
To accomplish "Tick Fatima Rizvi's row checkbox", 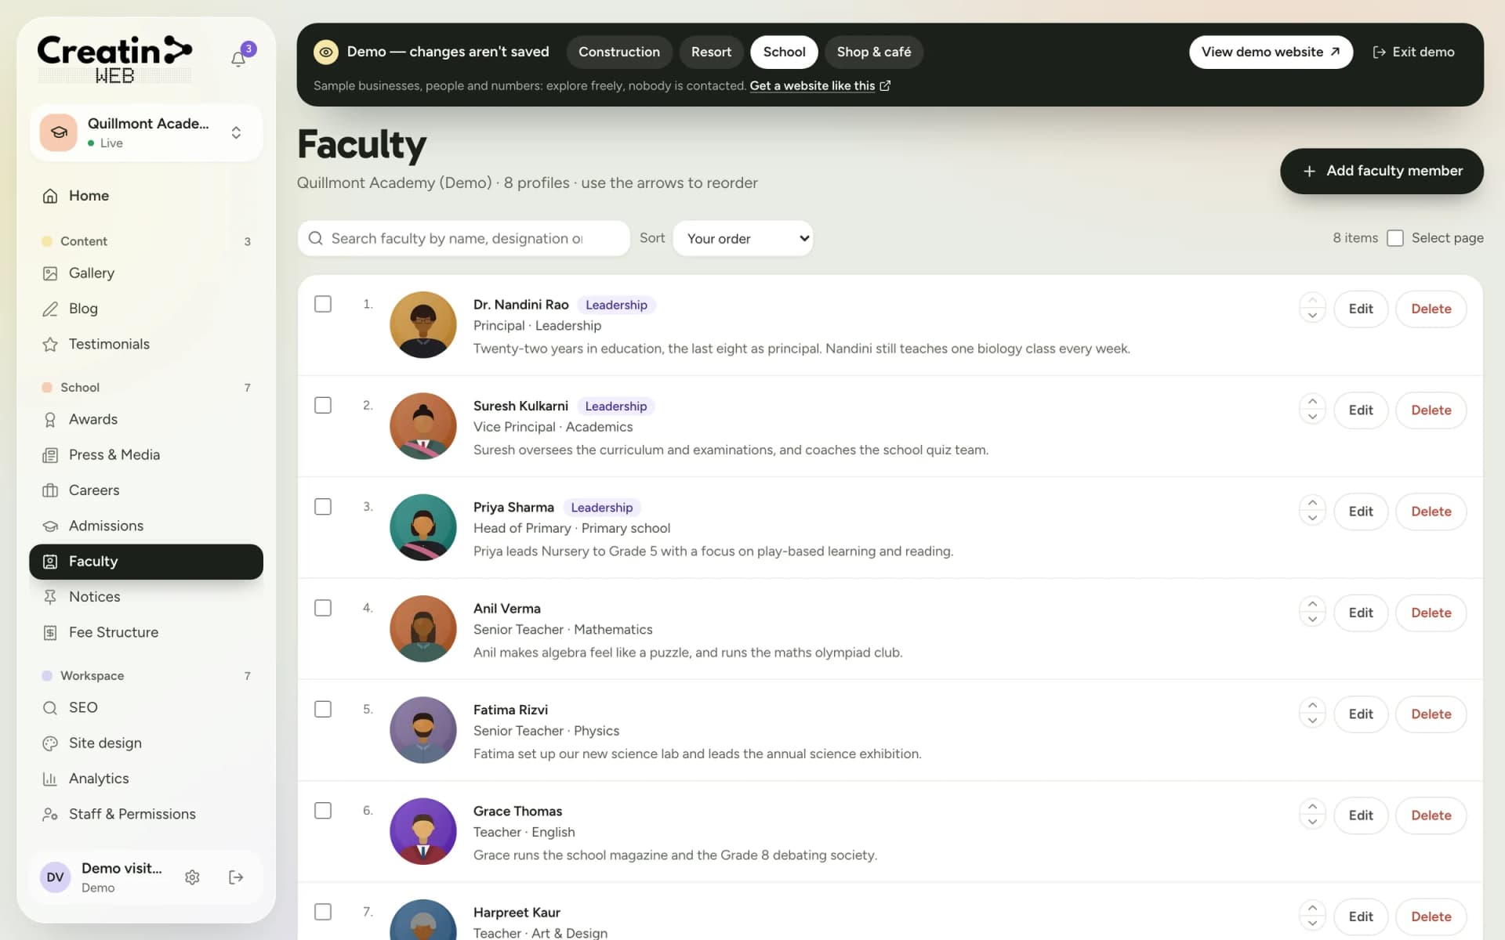I will coord(323,709).
